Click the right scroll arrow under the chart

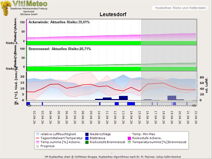coord(195,105)
